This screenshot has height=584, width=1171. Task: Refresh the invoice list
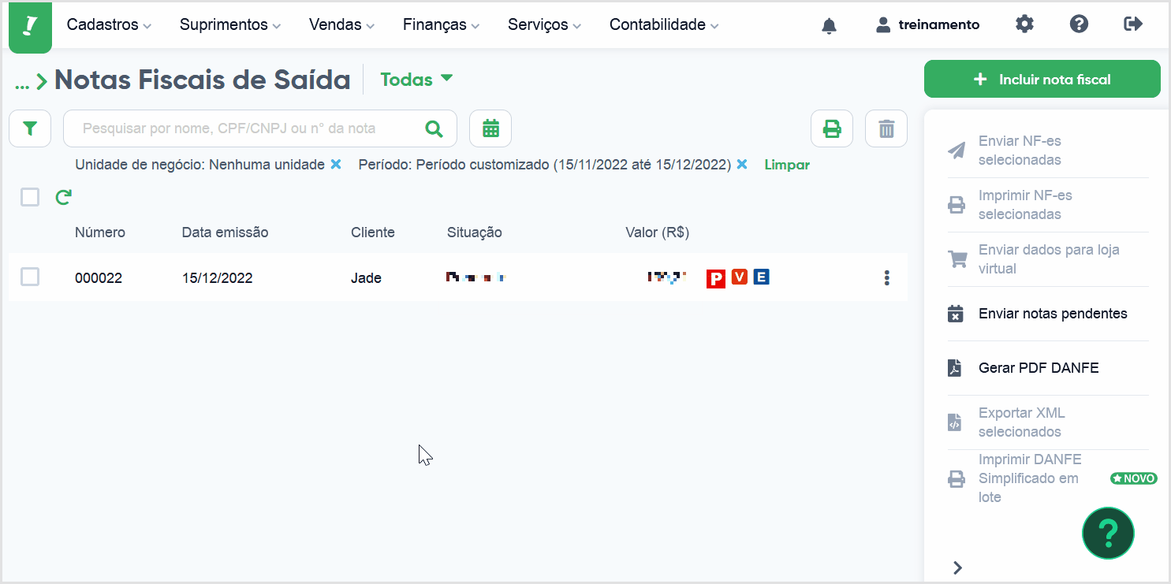[63, 197]
